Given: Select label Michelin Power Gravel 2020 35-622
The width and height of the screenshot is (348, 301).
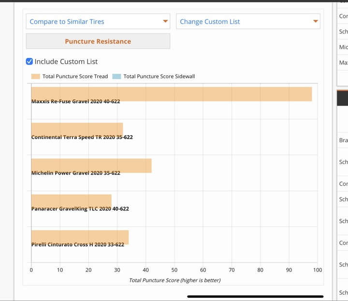Looking at the screenshot, I should click(x=76, y=173).
